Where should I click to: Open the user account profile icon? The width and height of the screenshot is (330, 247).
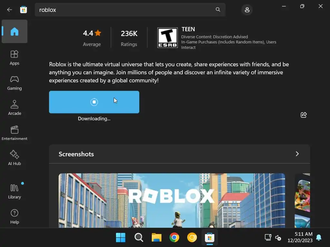point(247,10)
